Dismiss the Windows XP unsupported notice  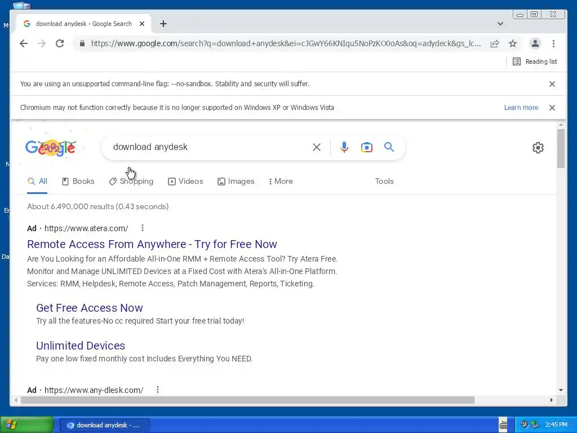[x=552, y=108]
